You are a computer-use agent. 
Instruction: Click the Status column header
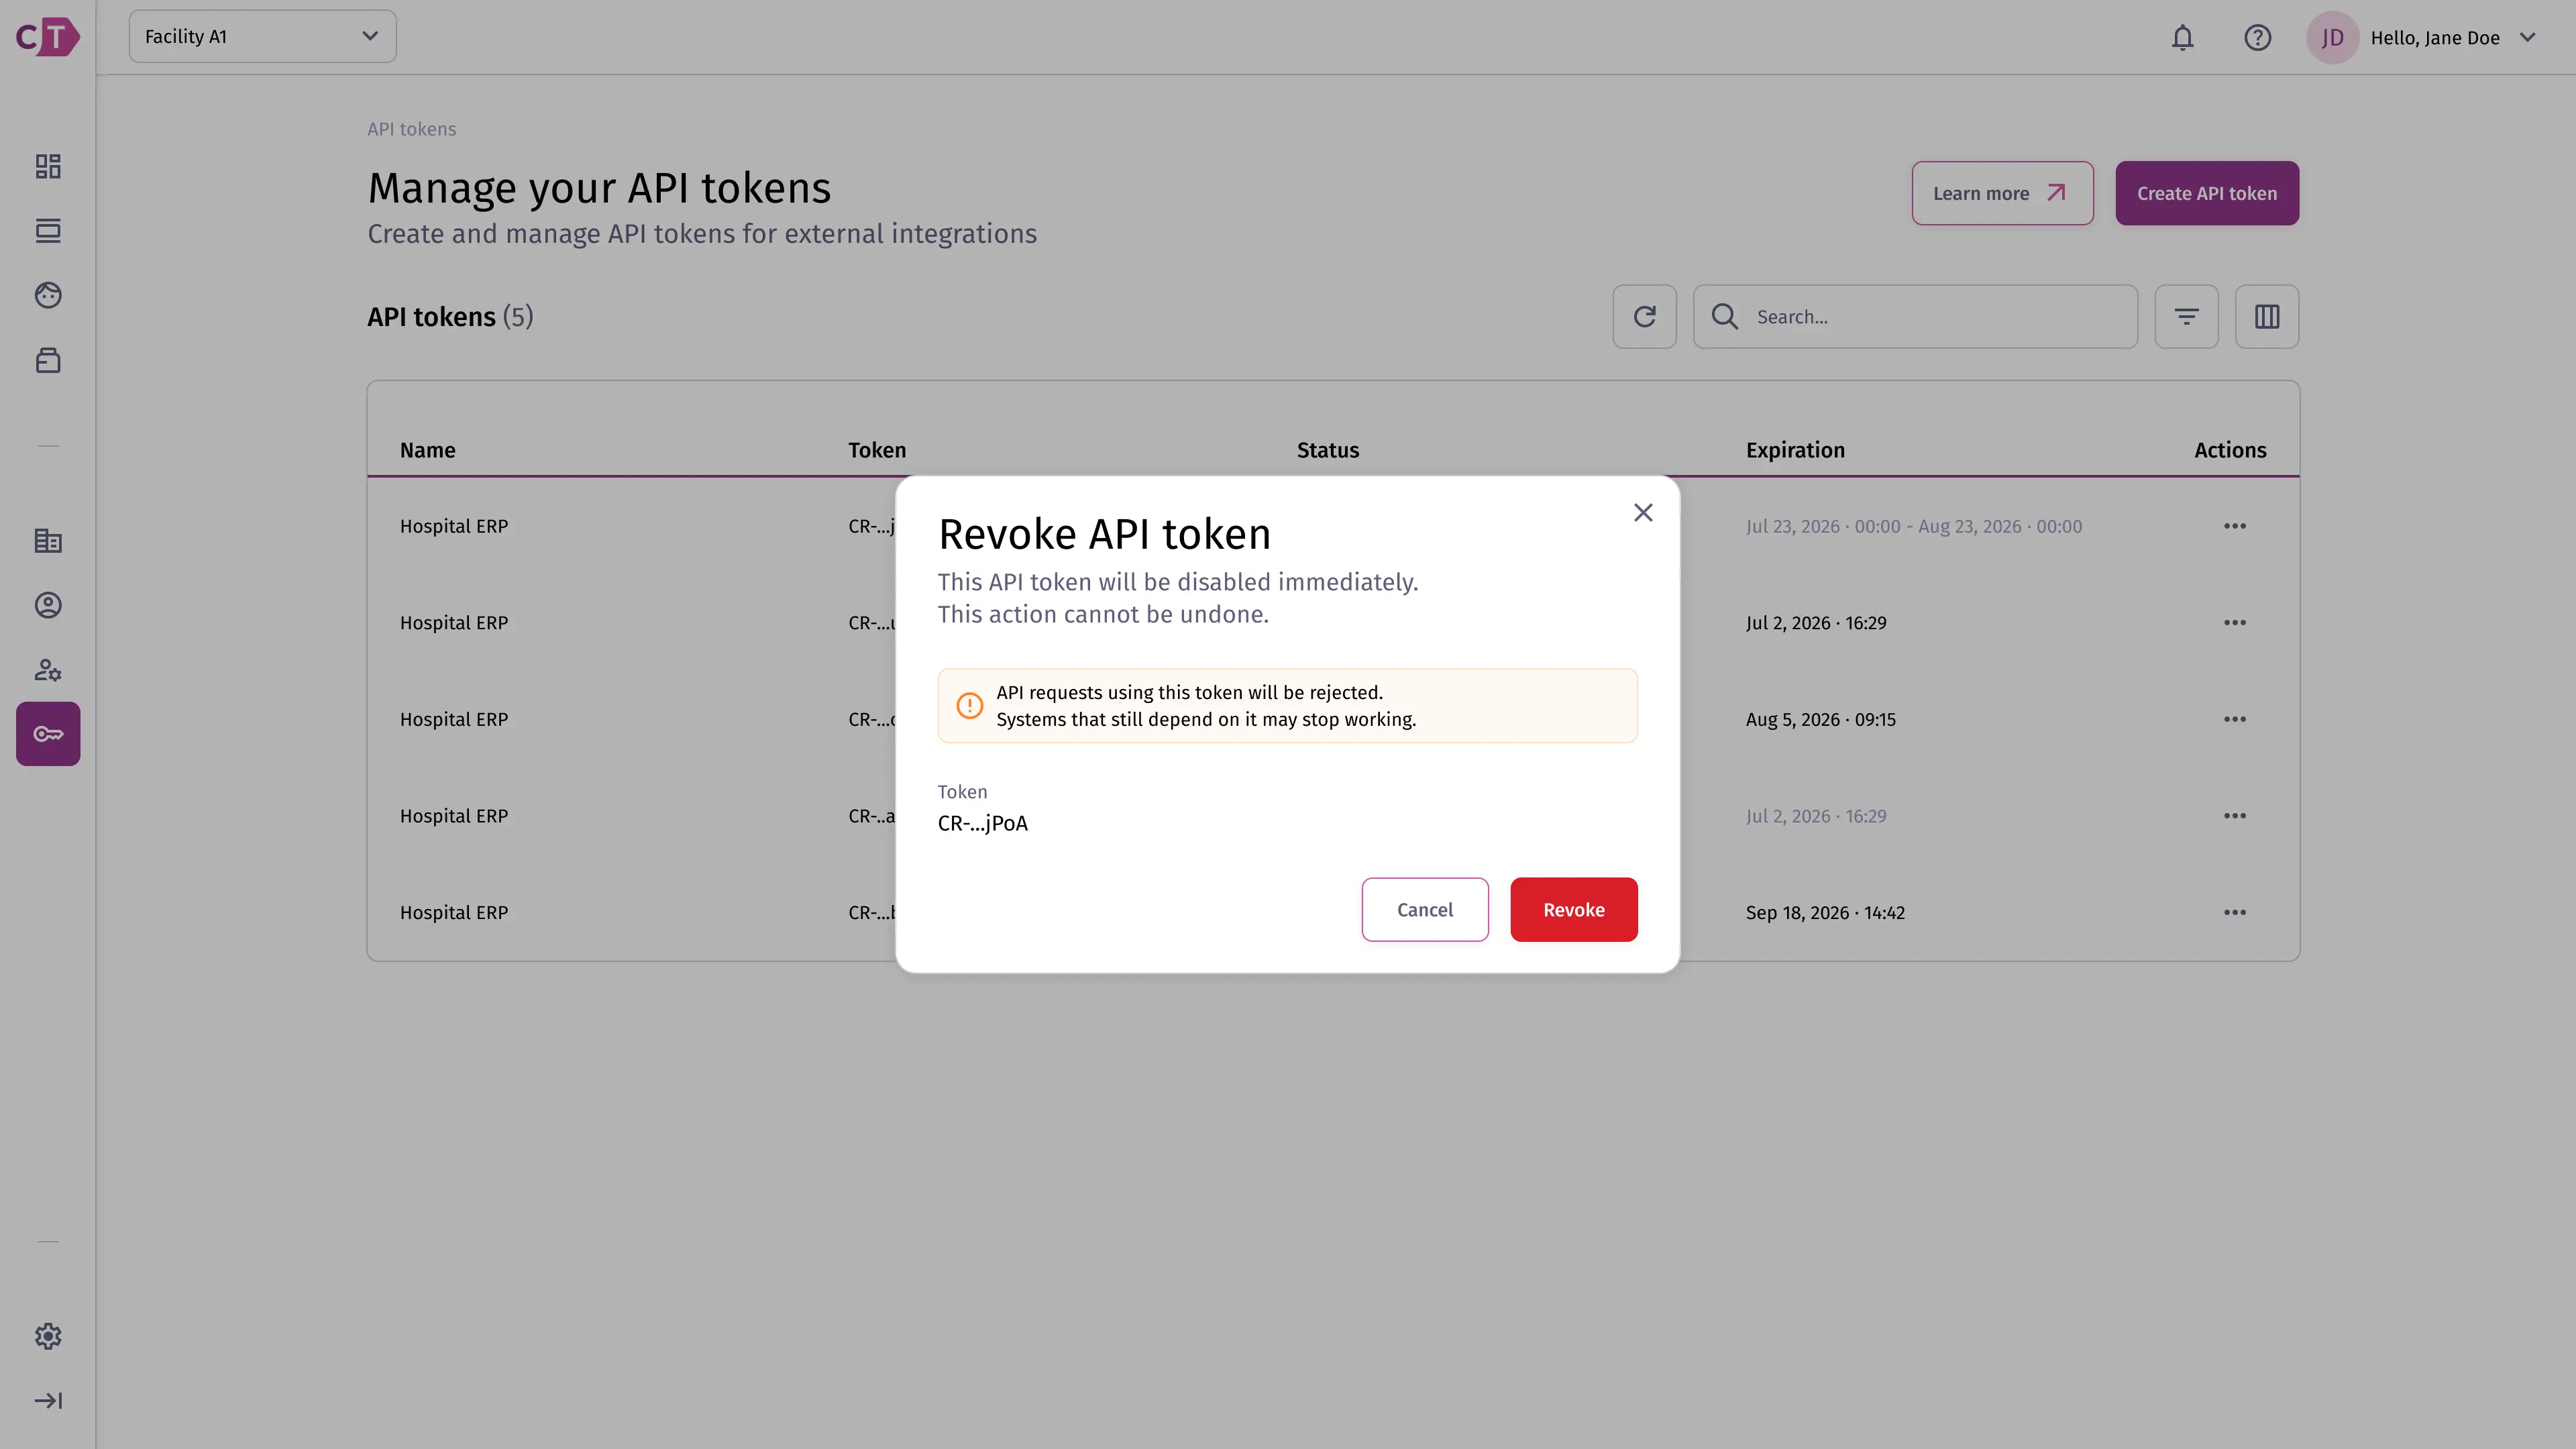(x=1327, y=450)
